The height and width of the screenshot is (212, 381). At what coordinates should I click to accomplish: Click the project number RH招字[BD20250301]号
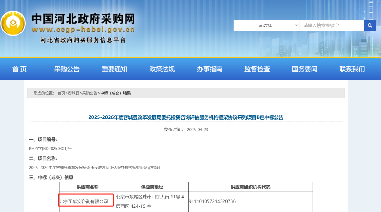pos(50,148)
